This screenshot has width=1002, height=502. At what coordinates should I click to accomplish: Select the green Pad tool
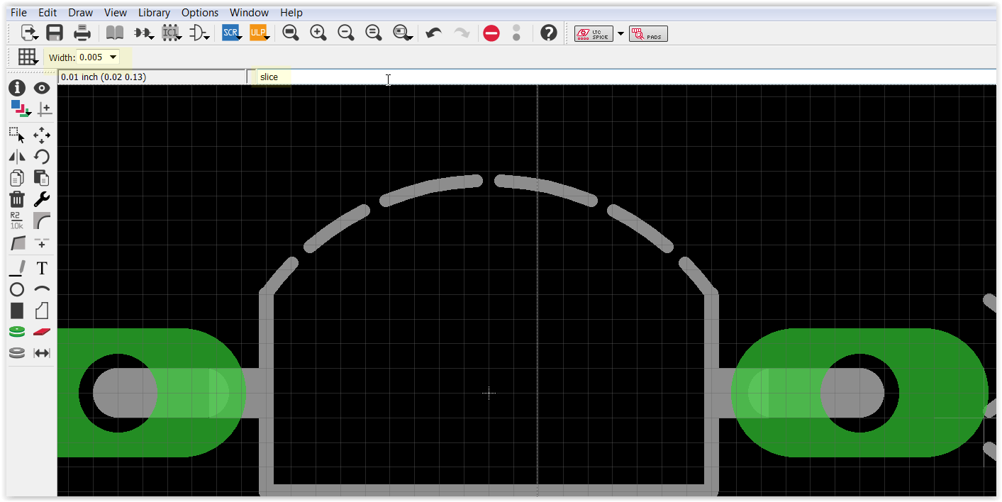tap(16, 331)
